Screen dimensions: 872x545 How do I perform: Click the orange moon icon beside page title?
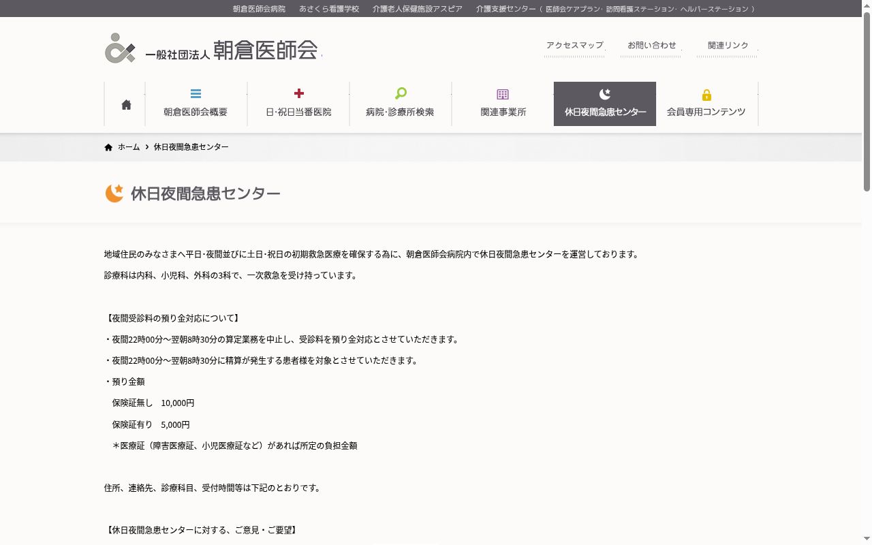pos(114,193)
